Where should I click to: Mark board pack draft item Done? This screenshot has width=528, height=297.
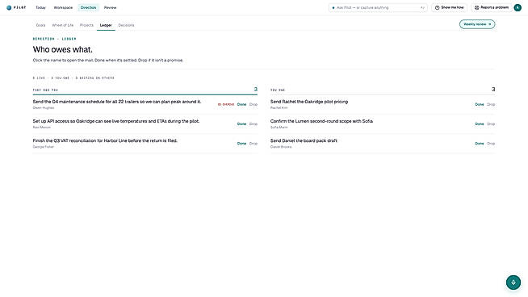coord(480,144)
